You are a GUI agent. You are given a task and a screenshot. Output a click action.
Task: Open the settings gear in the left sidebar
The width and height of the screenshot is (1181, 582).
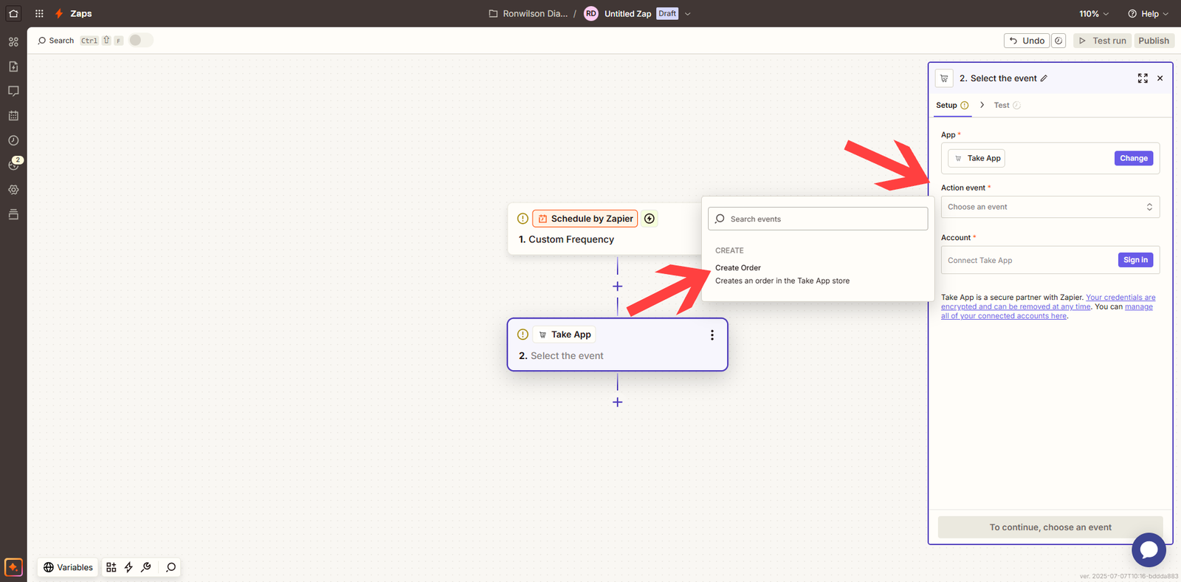click(13, 190)
